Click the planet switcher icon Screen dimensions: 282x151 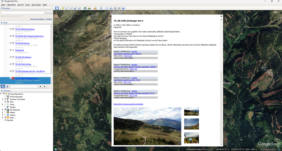95,8
